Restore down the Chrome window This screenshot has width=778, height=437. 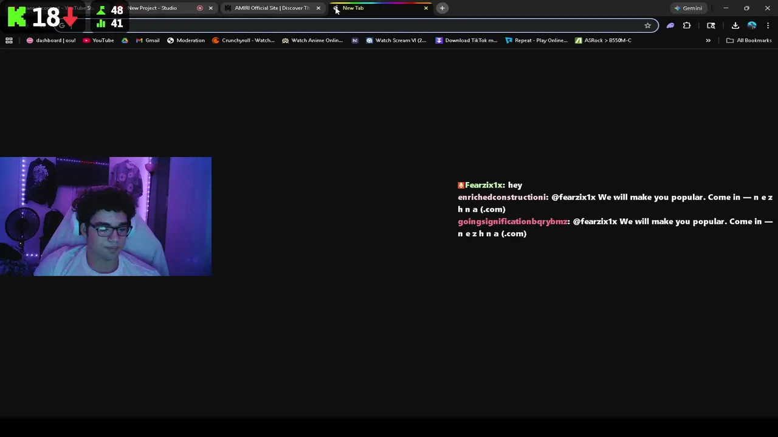(746, 8)
